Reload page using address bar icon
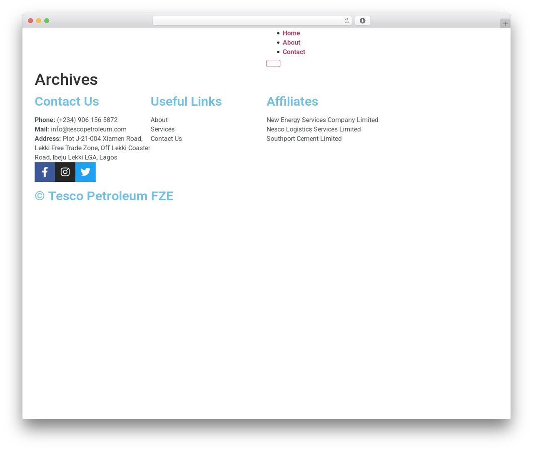Screen dimensions: 533x451 [x=346, y=21]
